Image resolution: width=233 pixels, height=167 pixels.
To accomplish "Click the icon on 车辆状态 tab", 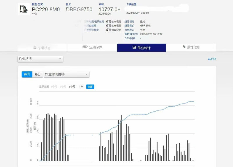I will coord(35,48).
